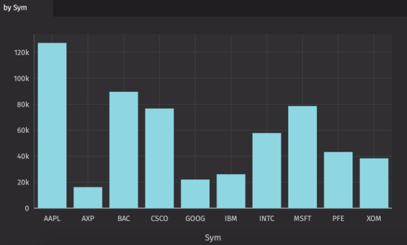
Task: Click the CSCO bar
Action: point(159,158)
